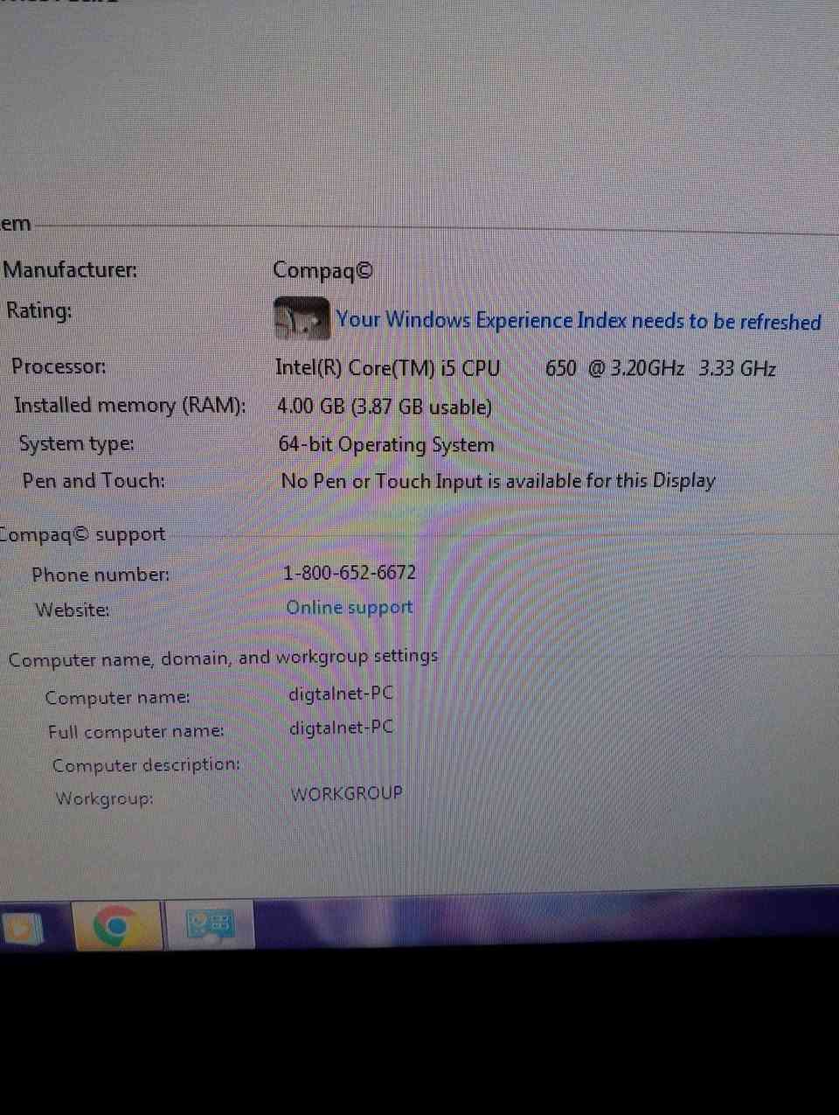Screen dimensions: 839x1115
Task: Select the digtalnet-PC Full computer name value
Action: [x=342, y=728]
